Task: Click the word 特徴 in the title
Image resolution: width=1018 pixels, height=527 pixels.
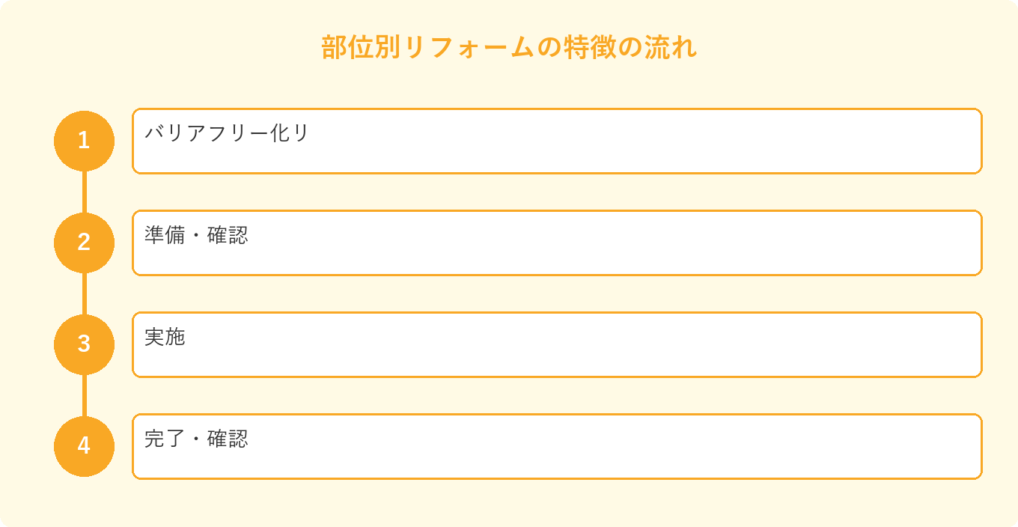Action: pyautogui.click(x=591, y=47)
